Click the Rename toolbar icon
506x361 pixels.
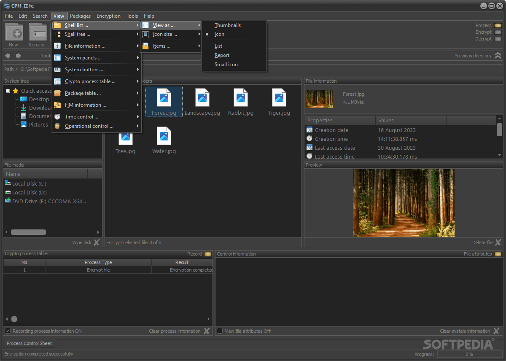click(38, 32)
